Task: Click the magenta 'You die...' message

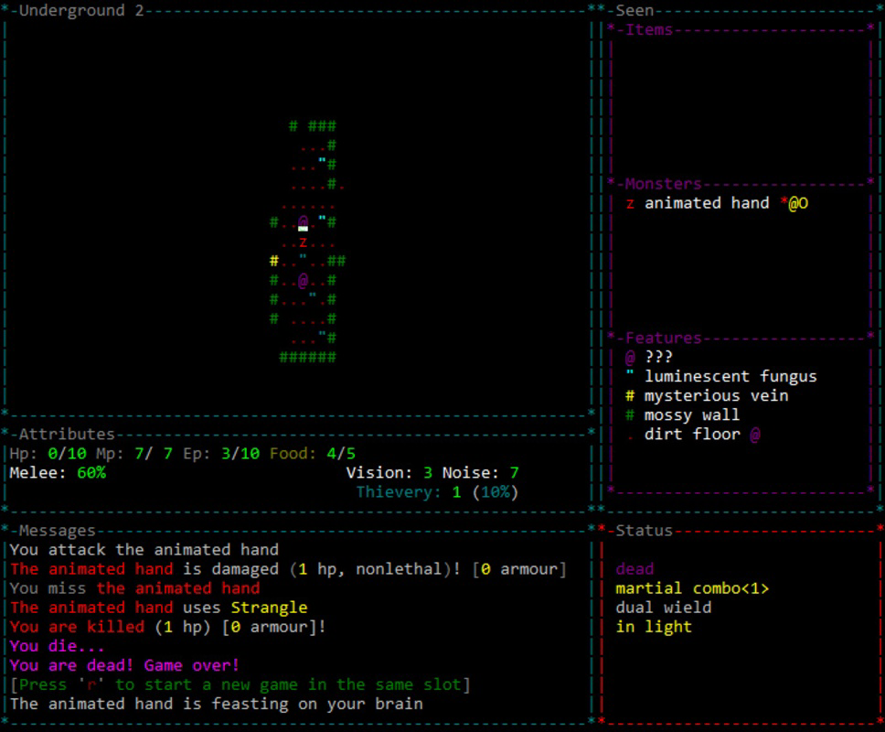Action: 57,646
